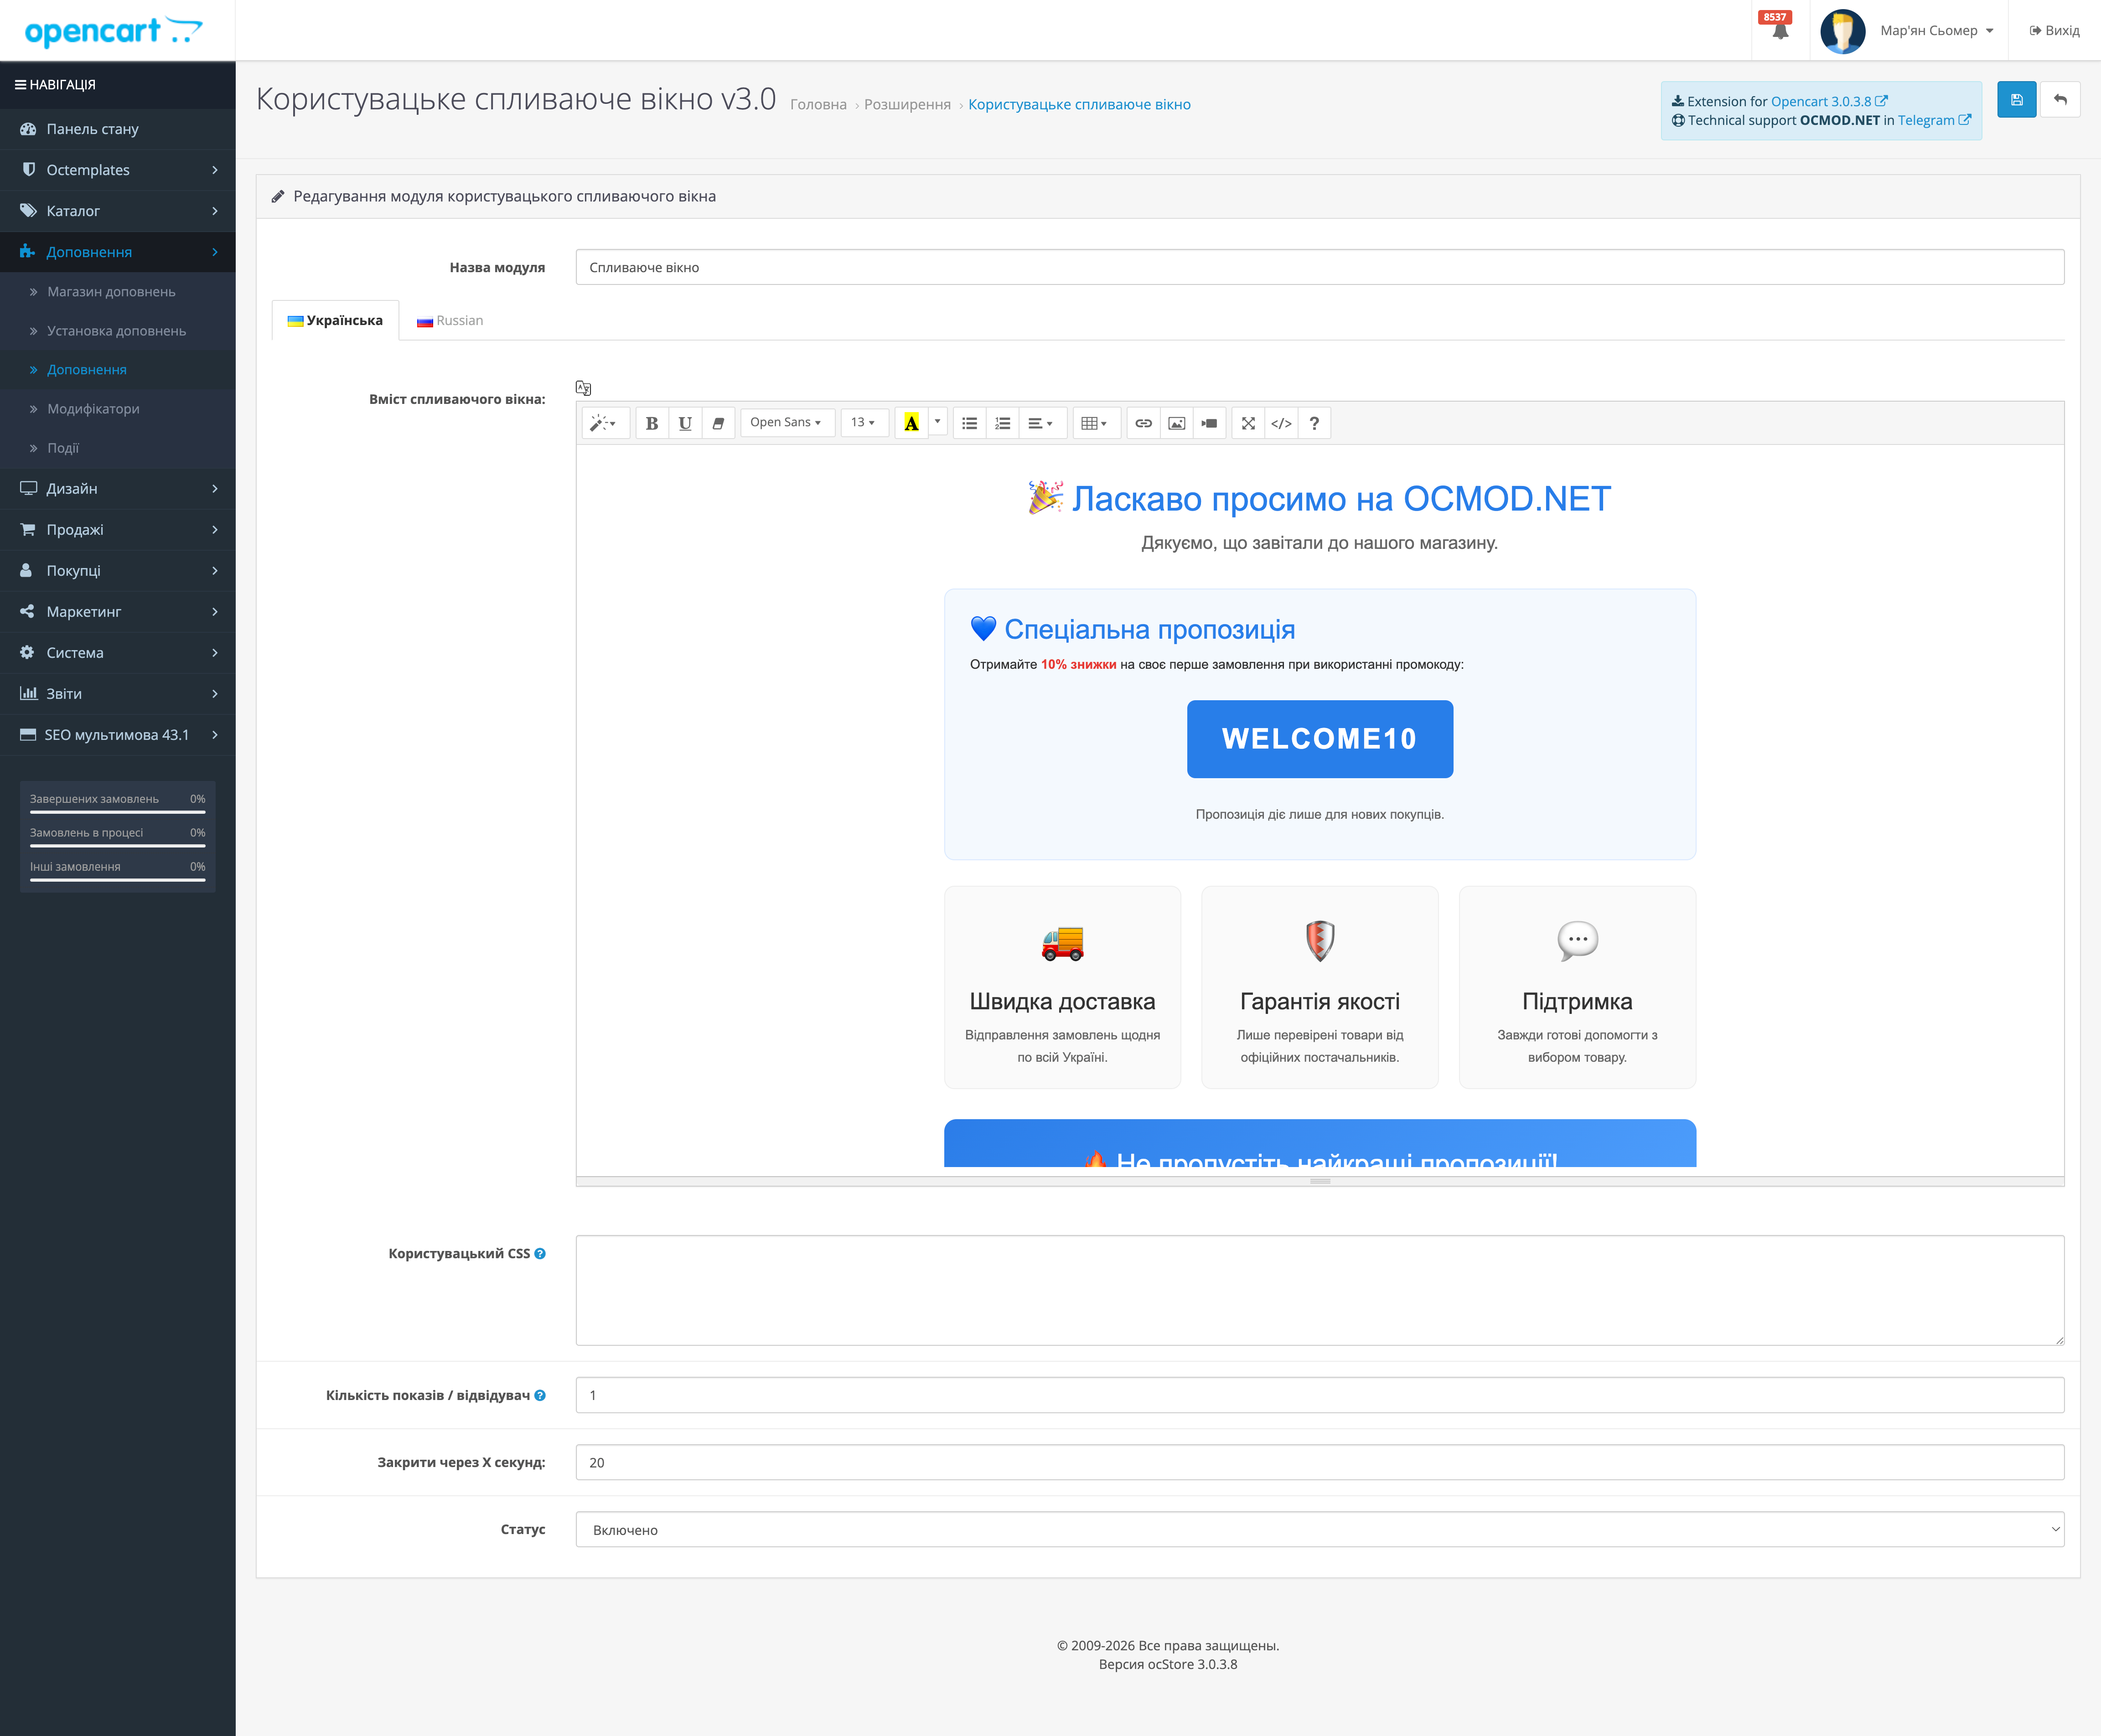The width and height of the screenshot is (2101, 1736).
Task: Click the editor resize handle bar
Action: 1320,1181
